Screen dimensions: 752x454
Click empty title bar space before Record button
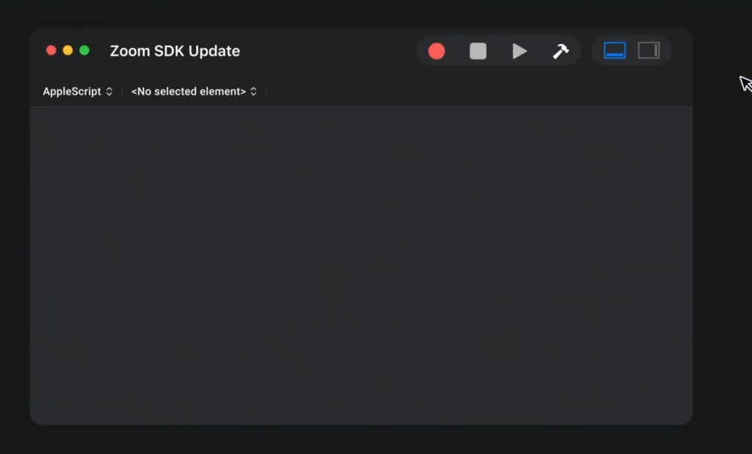[x=326, y=51]
